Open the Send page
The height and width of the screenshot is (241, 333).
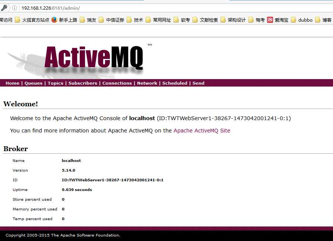coord(199,83)
